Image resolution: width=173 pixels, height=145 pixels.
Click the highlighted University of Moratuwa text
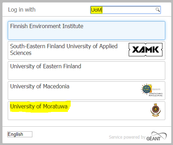[39, 107]
